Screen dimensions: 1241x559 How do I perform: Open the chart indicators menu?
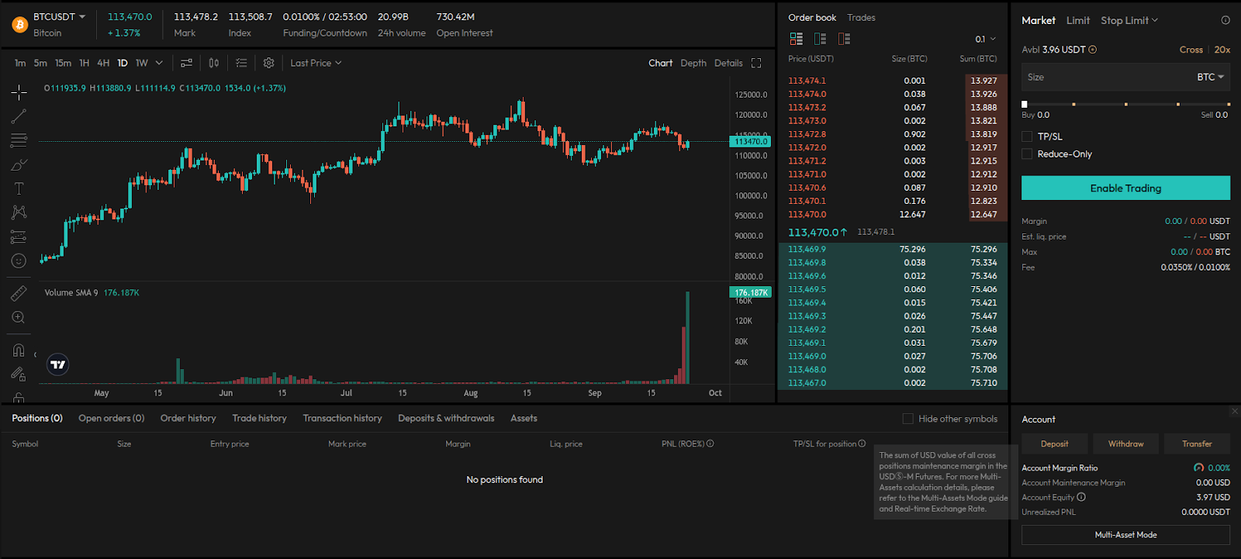(x=186, y=63)
